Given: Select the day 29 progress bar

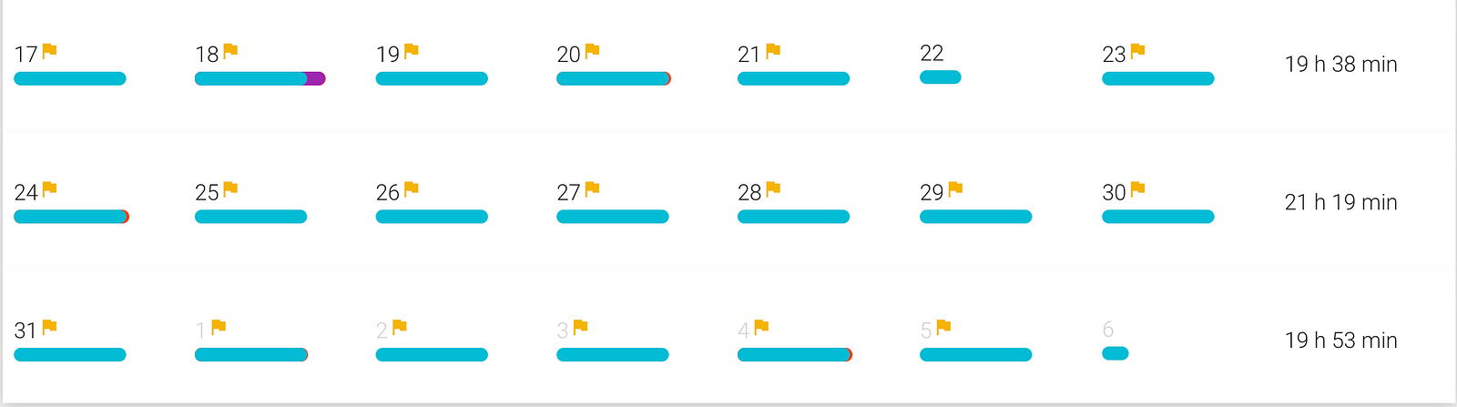Looking at the screenshot, I should (x=975, y=217).
